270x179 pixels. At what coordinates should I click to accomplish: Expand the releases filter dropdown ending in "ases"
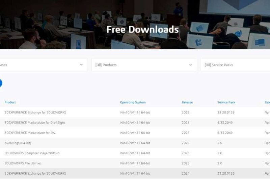tap(44, 65)
